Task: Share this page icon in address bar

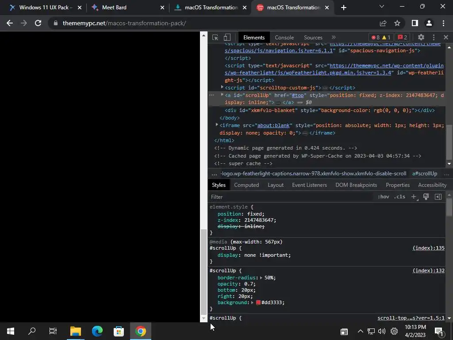Action: (383, 23)
